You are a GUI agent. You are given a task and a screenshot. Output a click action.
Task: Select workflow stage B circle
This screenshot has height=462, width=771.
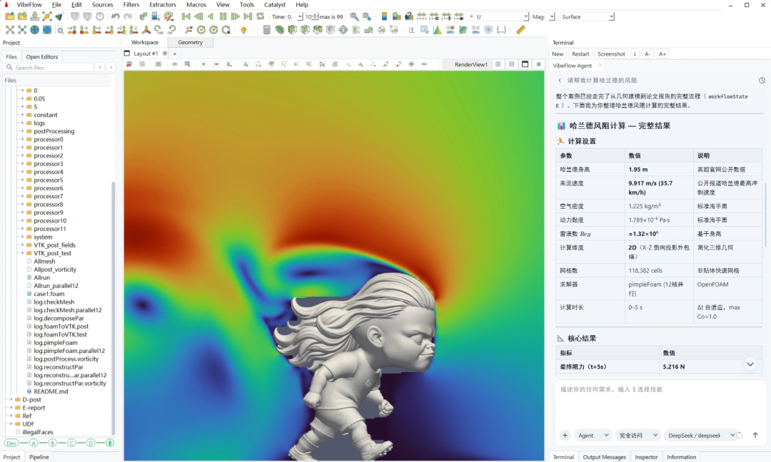coord(53,443)
